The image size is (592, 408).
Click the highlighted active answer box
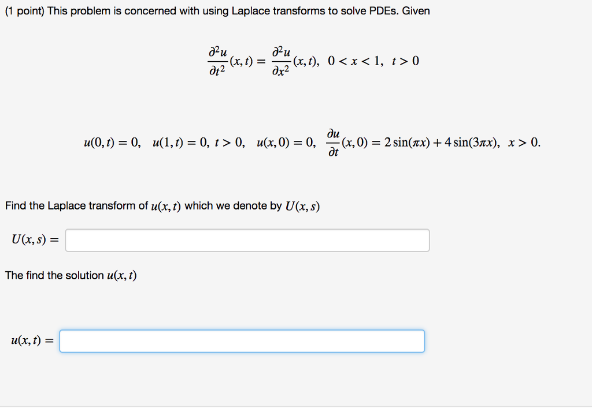click(243, 340)
